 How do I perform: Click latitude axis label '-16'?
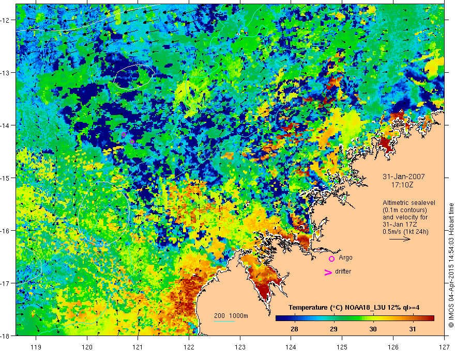6,231
